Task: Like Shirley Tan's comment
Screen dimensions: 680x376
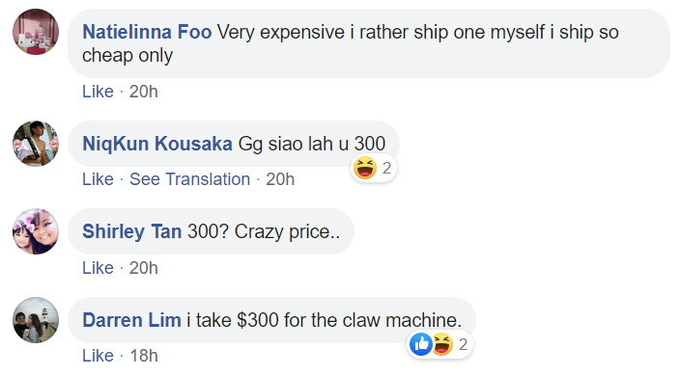Action: coord(98,268)
